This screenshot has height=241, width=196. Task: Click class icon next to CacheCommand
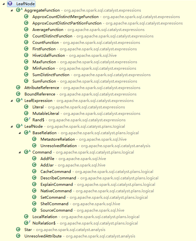[x=34, y=171]
